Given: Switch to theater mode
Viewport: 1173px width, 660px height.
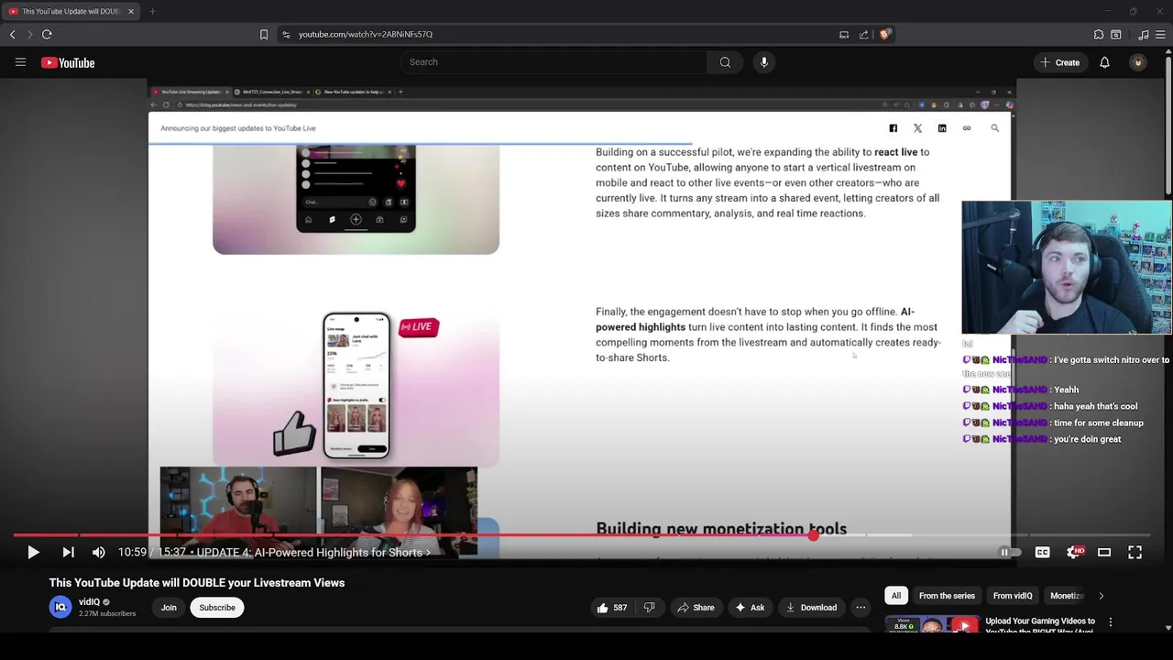Looking at the screenshot, I should (1104, 552).
